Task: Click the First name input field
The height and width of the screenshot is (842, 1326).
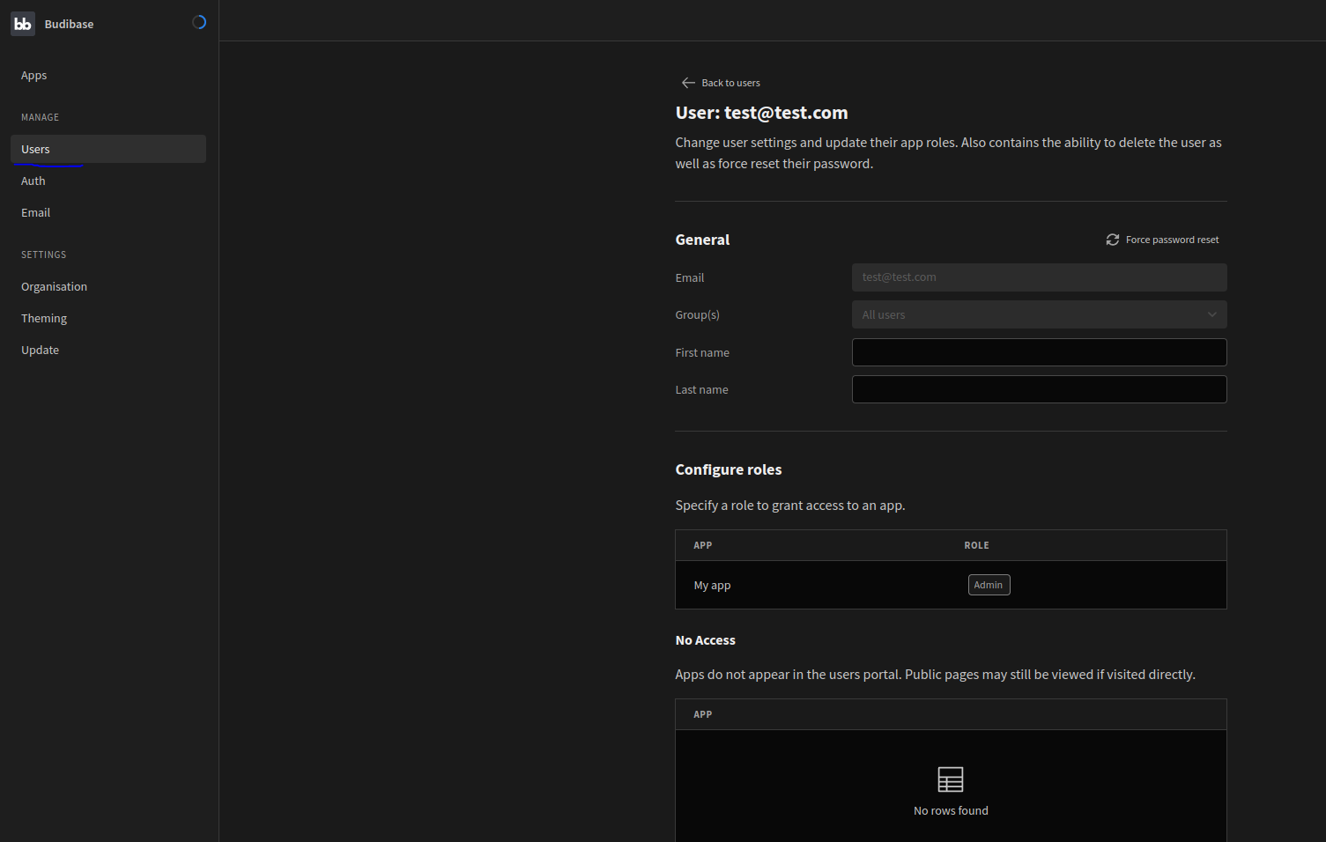Action: (1039, 352)
